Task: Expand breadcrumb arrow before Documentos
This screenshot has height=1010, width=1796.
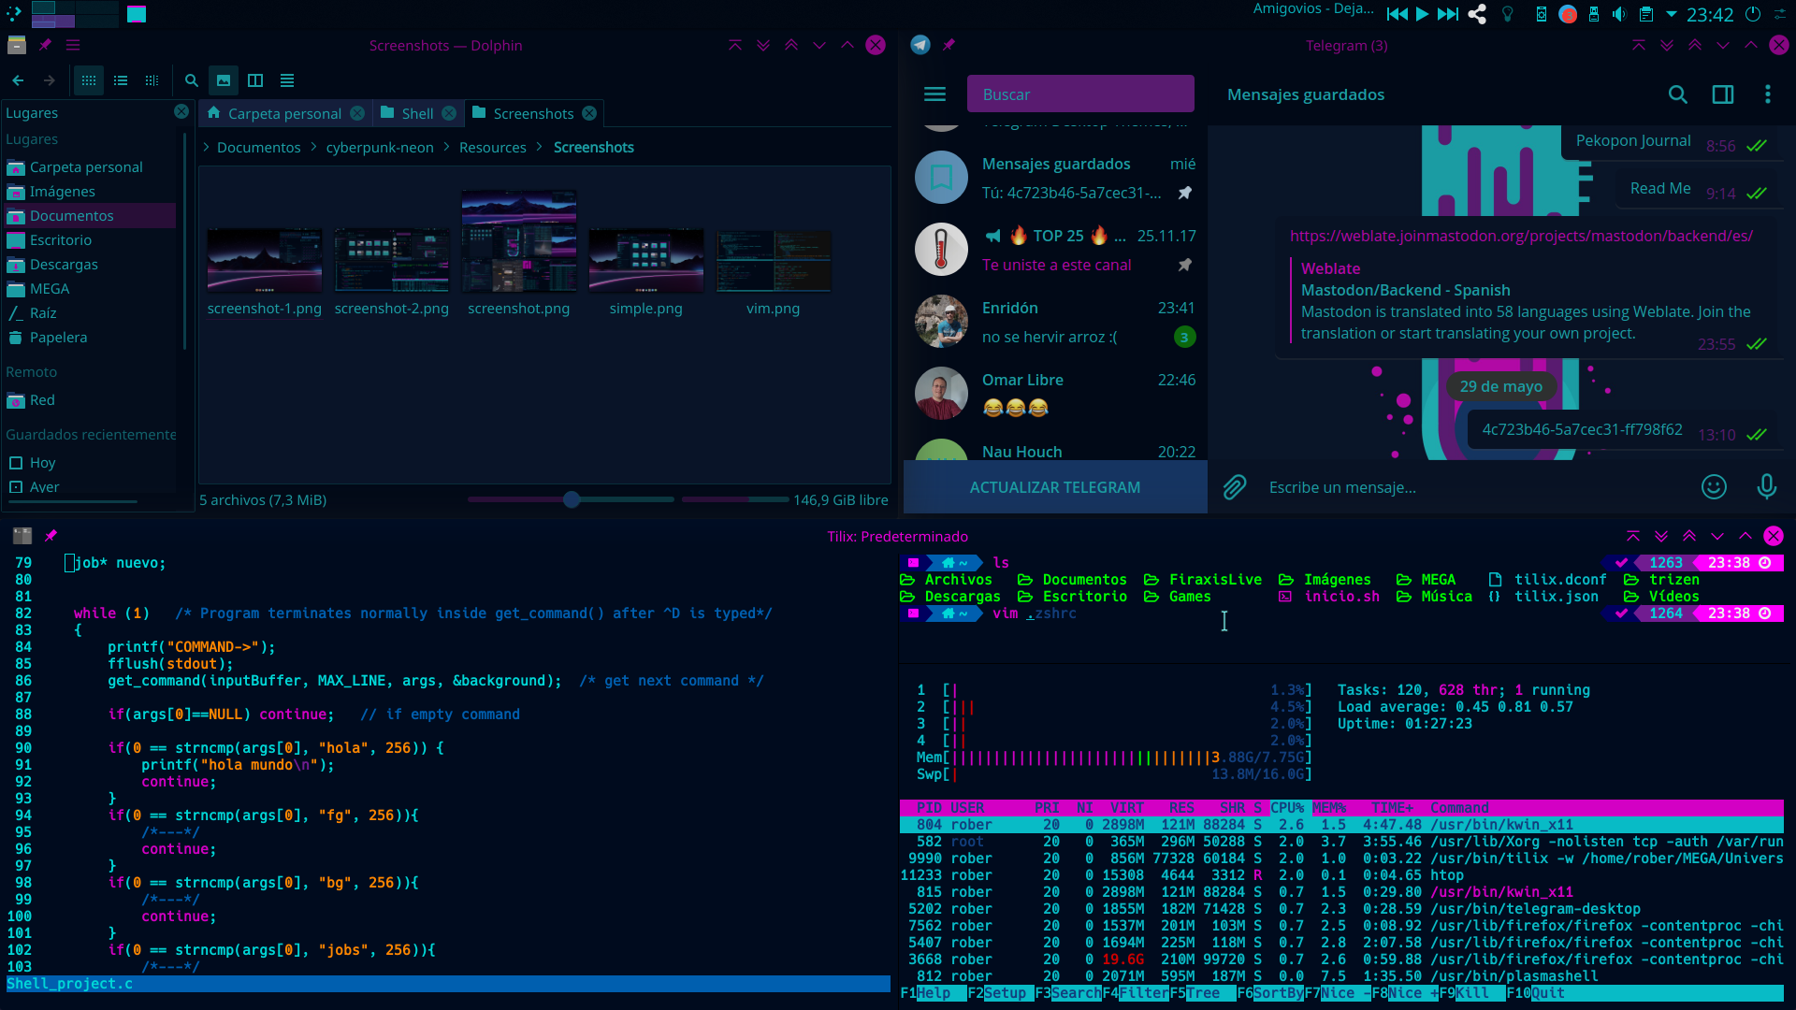Action: click(x=206, y=148)
